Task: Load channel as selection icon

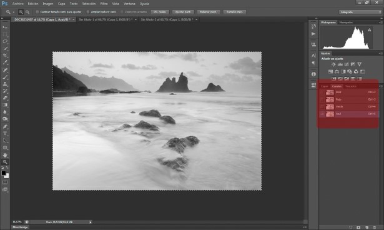Action: (x=351, y=227)
